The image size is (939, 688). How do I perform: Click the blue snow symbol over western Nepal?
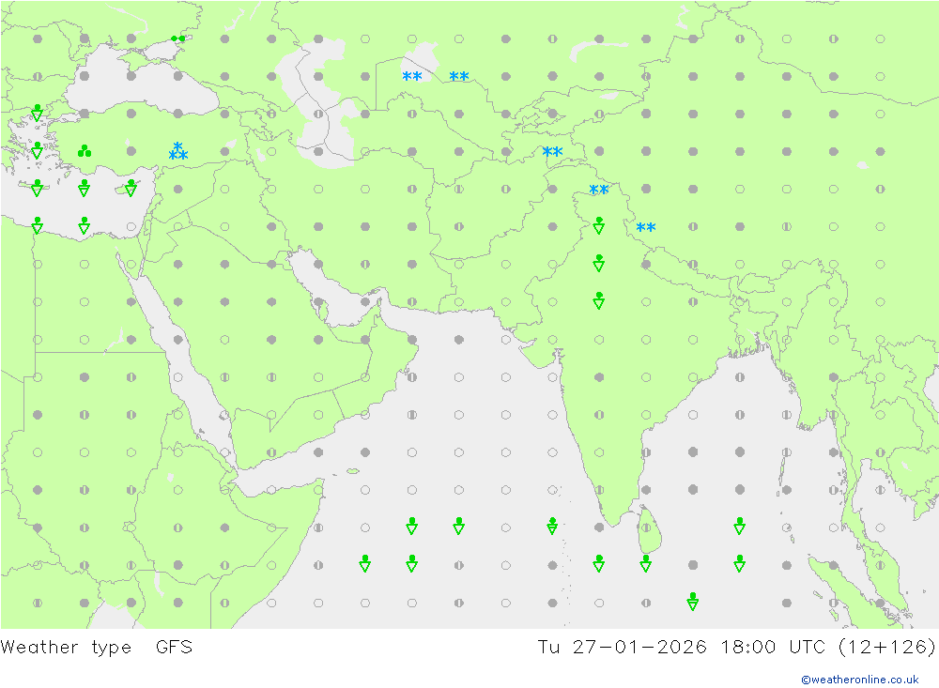tap(646, 227)
